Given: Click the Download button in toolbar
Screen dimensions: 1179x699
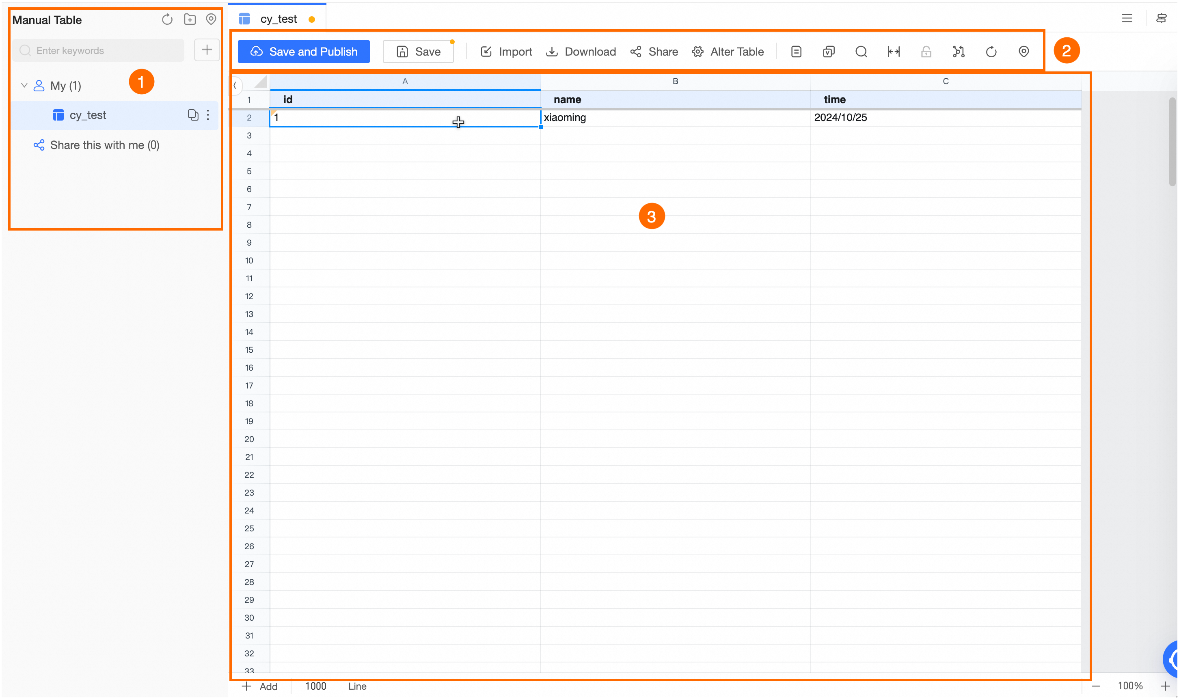Looking at the screenshot, I should [581, 51].
